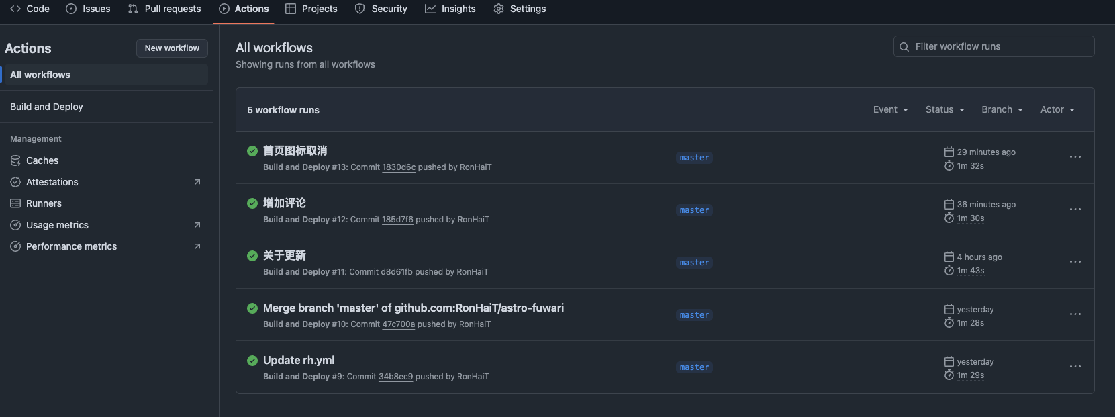Viewport: 1115px width, 417px height.
Task: Select the Actions tab
Action: pos(244,9)
